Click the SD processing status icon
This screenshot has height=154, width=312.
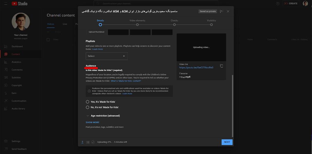pos(88,142)
